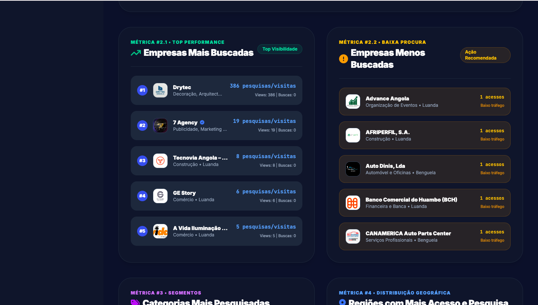Click 'Financeira e Banca • Luanda' subtitle

tap(396, 206)
